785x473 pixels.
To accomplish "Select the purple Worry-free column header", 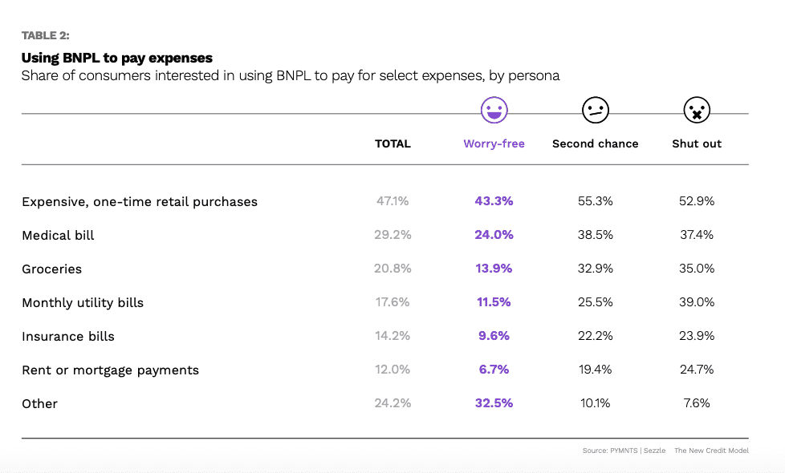I will point(494,144).
